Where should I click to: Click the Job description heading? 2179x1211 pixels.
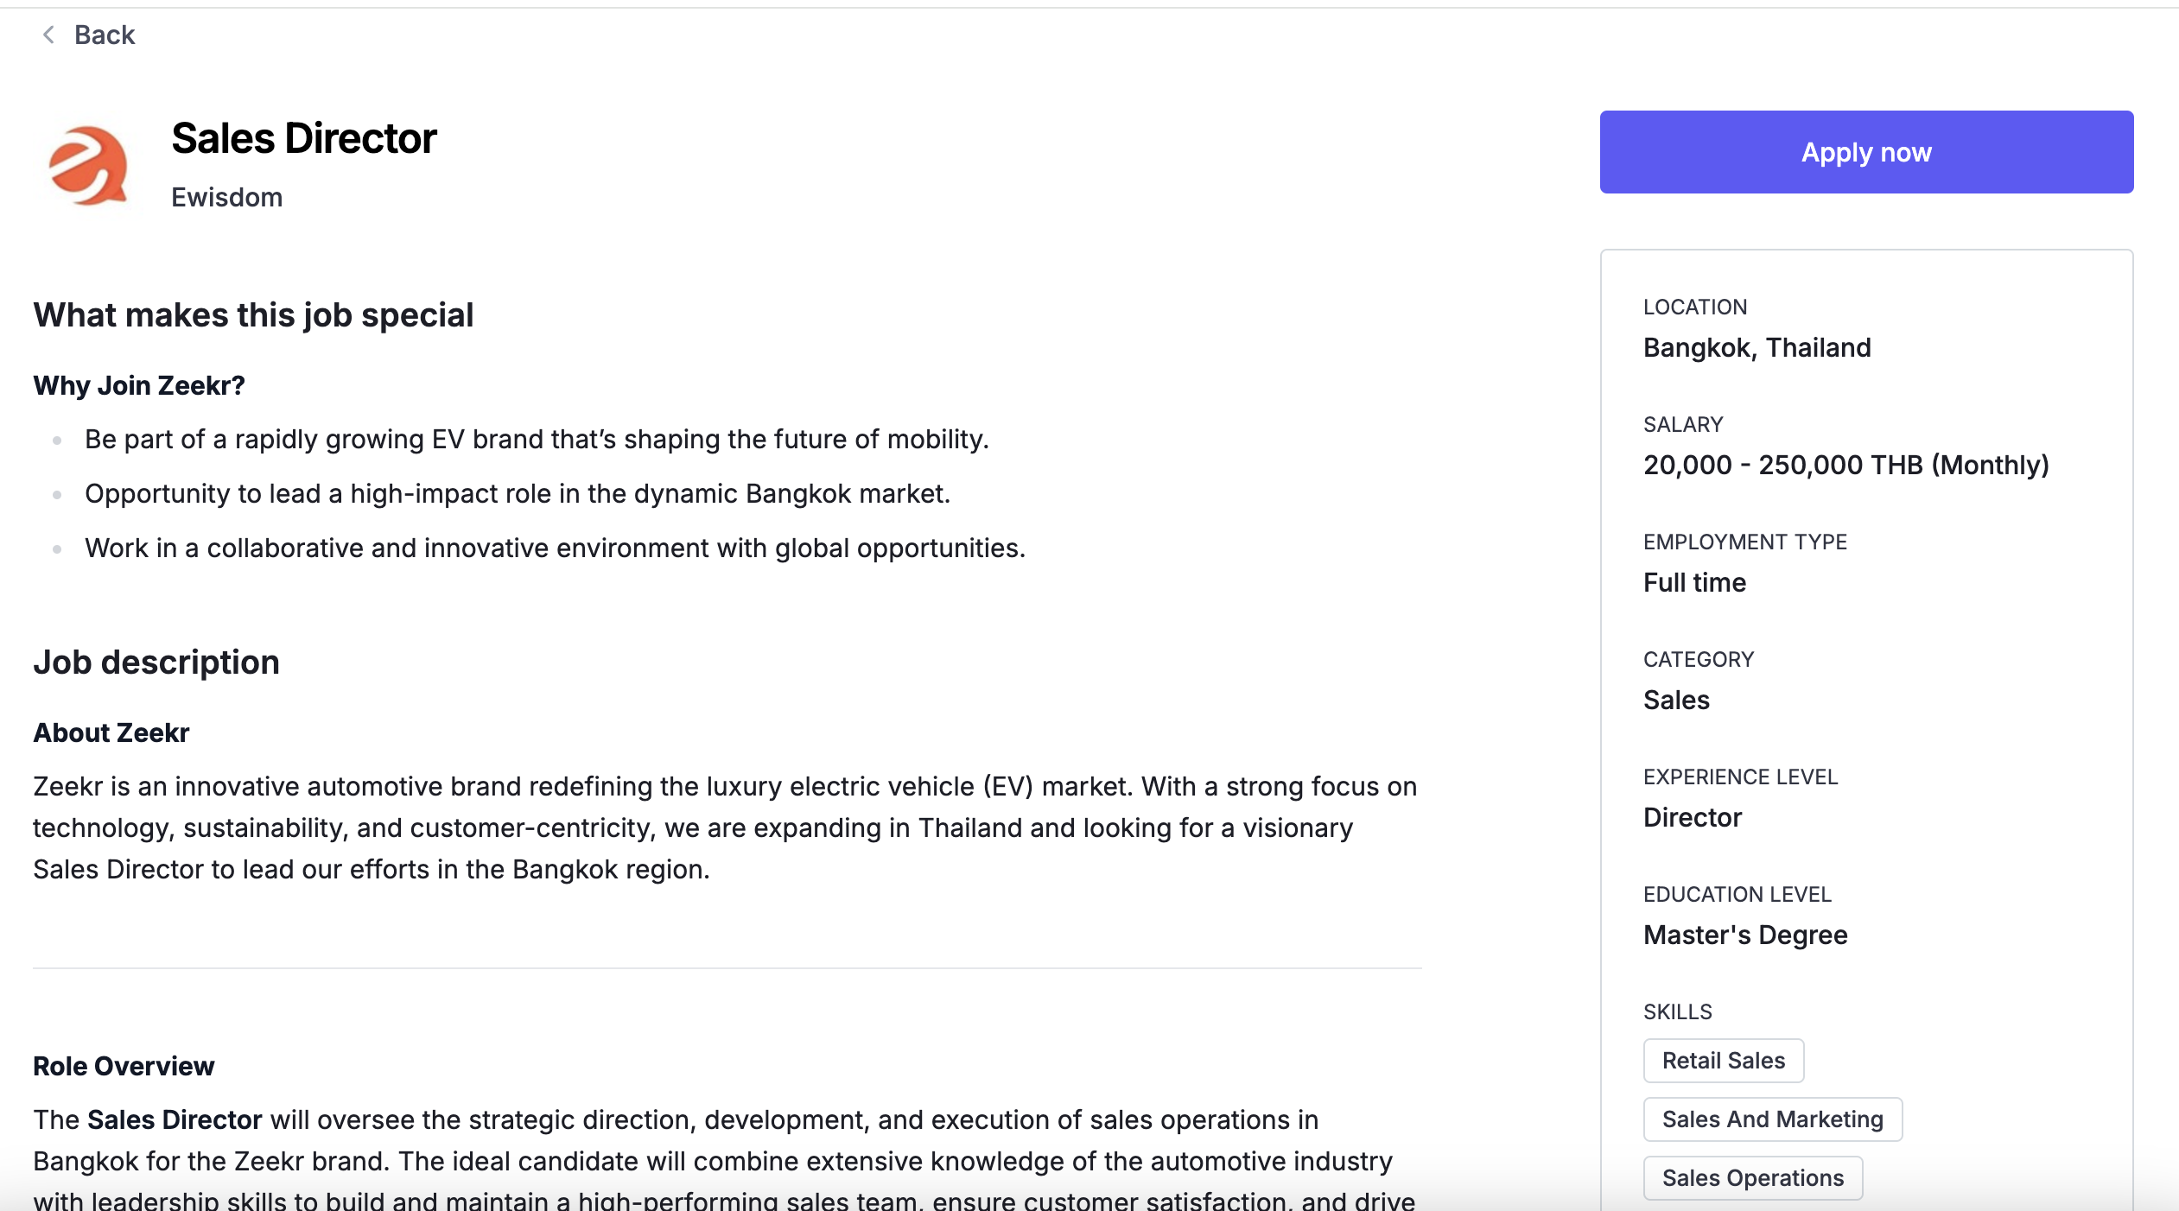[x=156, y=663]
